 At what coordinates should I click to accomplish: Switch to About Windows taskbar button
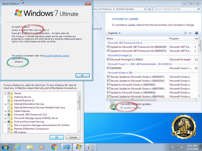tap(79, 147)
